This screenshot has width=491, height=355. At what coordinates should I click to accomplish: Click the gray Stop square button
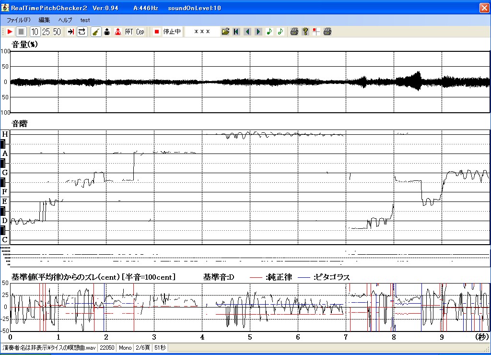point(21,32)
